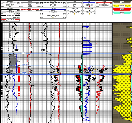Screen dimensions: 132x123
Task: Pick the red BVH color swatch
Action: pyautogui.click(x=122, y=10)
